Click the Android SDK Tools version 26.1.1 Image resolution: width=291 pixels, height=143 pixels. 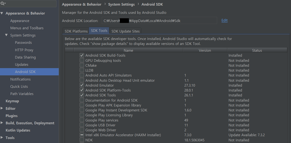pyautogui.click(x=189, y=95)
